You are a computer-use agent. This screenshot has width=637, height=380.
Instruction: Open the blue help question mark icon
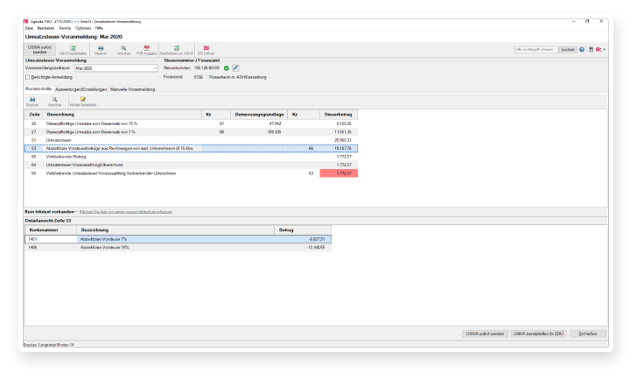(582, 49)
